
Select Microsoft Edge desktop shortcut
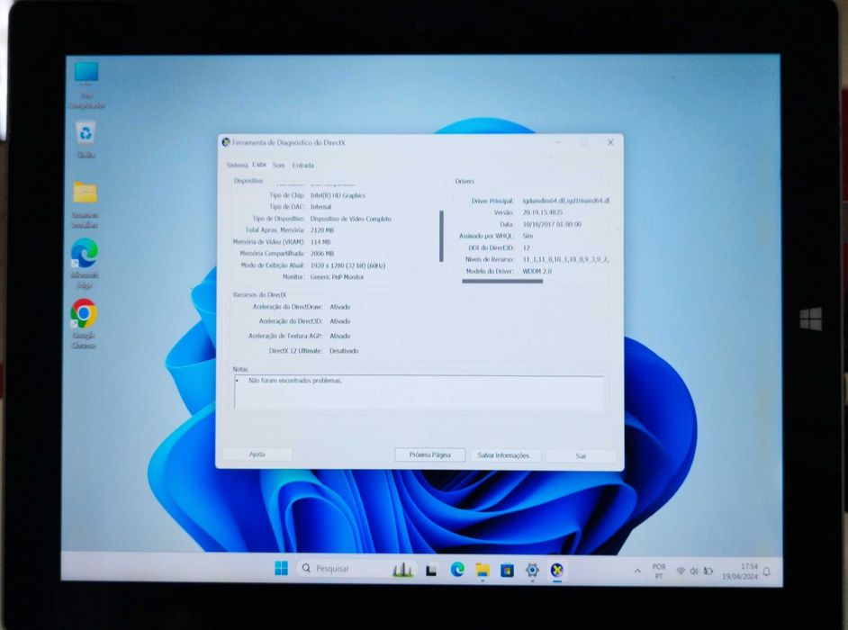click(x=85, y=264)
